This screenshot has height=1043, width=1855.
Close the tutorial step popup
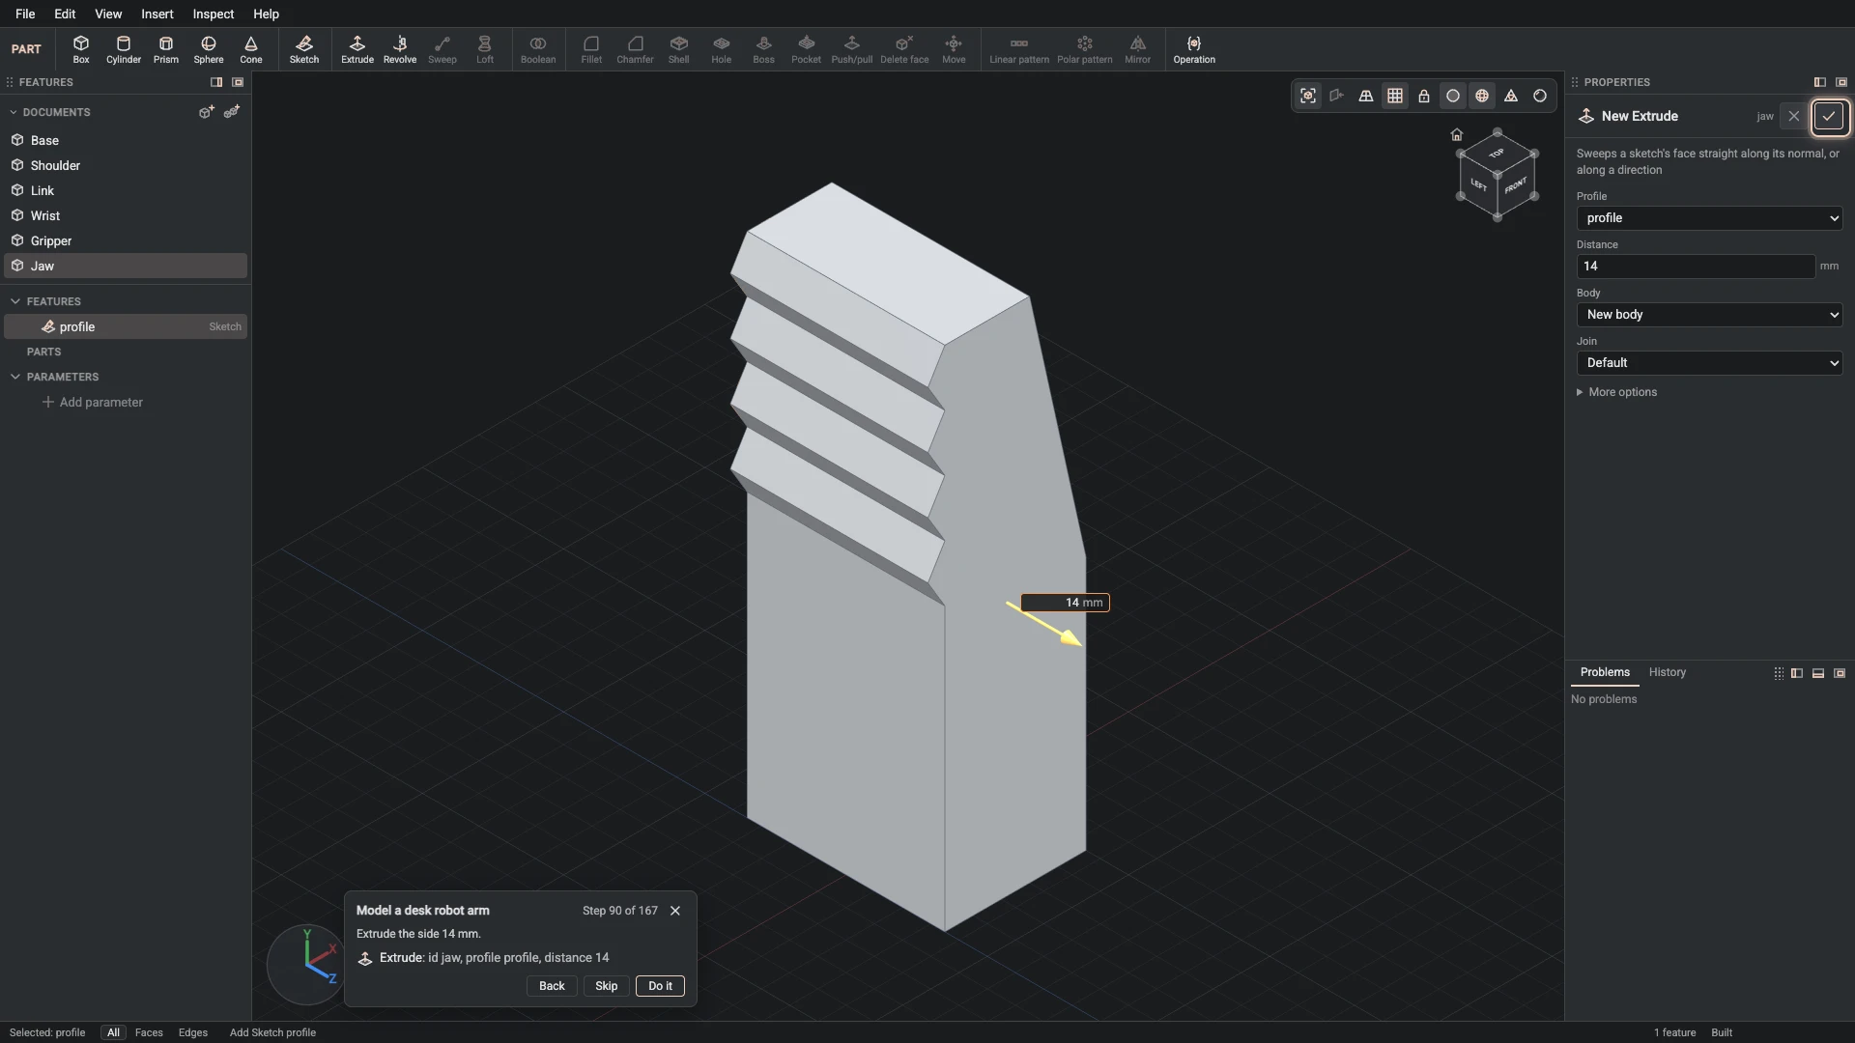pyautogui.click(x=675, y=911)
